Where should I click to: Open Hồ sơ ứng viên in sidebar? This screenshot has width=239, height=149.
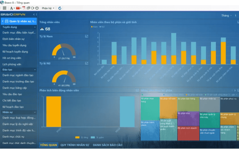(12, 58)
